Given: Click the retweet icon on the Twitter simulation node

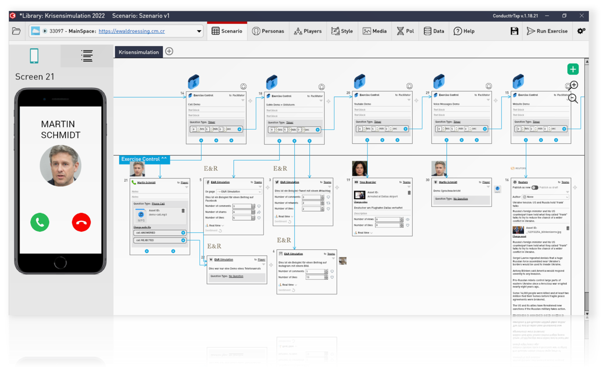Looking at the screenshot, I should tap(329, 203).
